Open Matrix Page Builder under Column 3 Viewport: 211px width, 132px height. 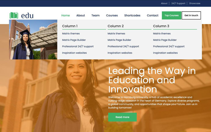(165, 40)
